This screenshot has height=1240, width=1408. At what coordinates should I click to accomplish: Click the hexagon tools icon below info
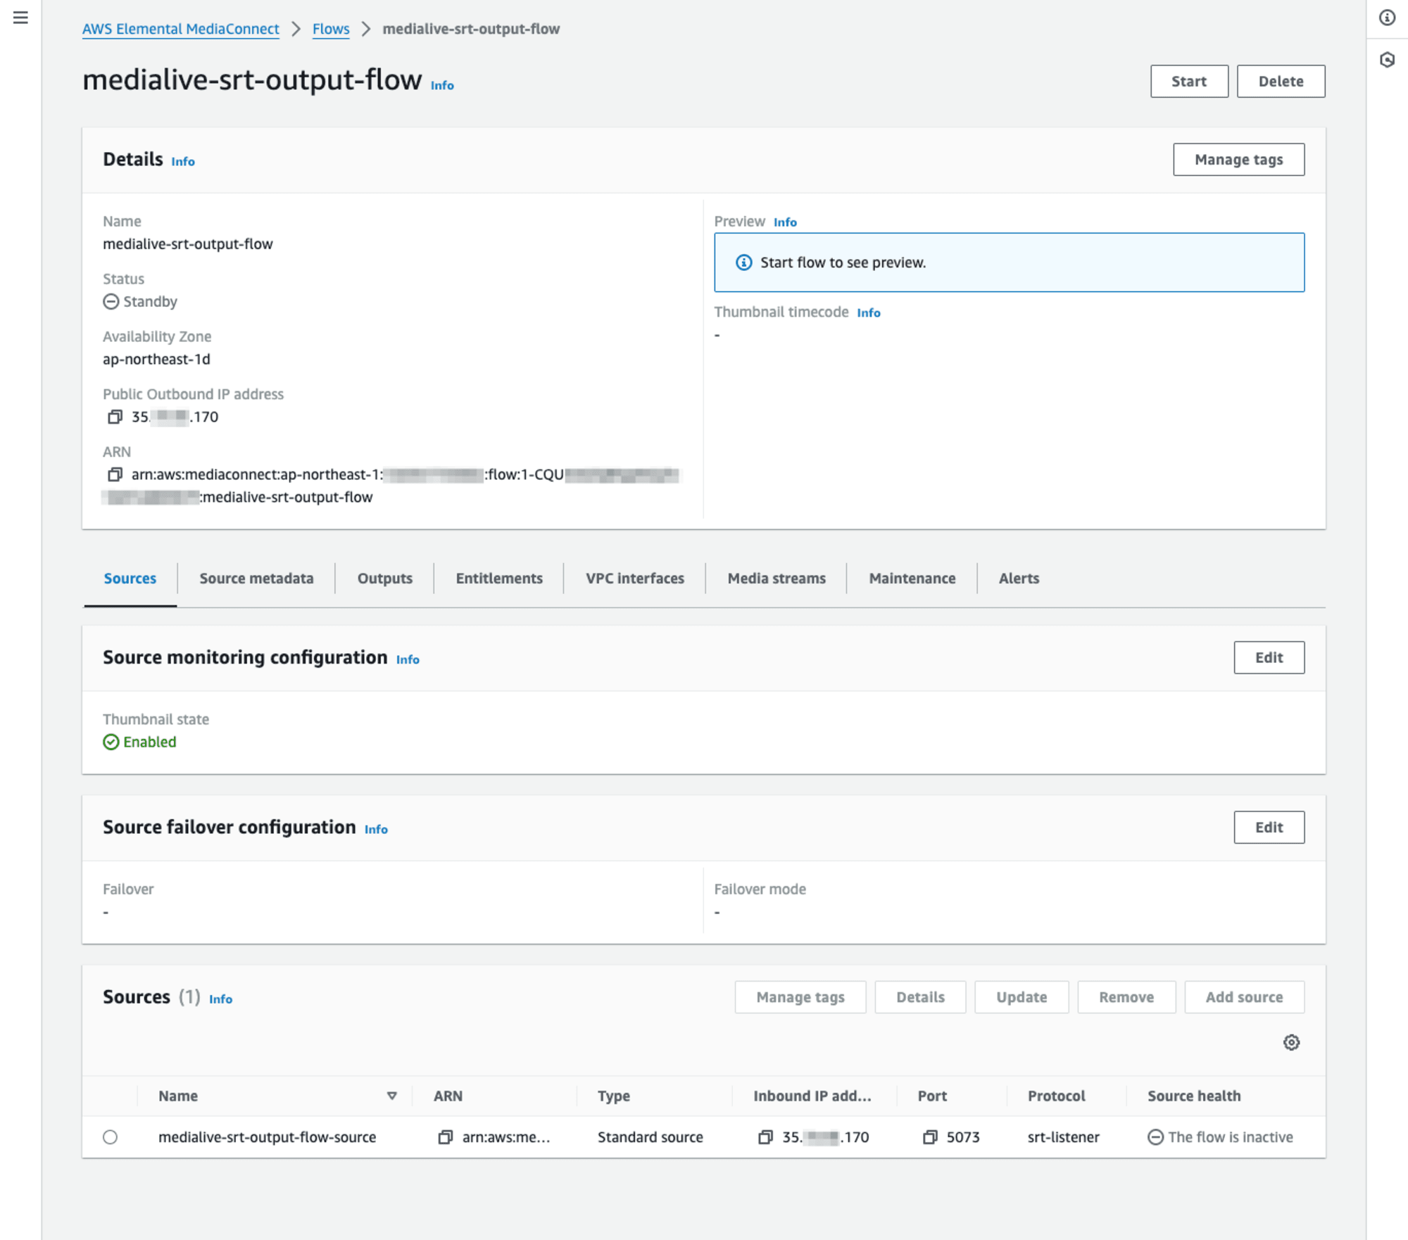click(1387, 60)
